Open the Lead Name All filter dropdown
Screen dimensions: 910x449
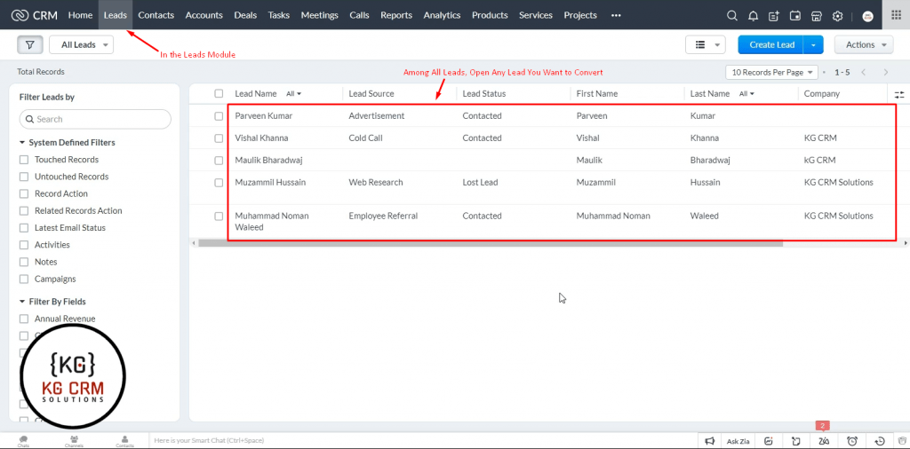pos(293,93)
